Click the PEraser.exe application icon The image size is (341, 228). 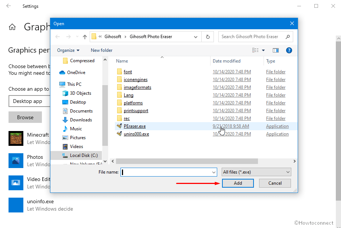coord(119,126)
